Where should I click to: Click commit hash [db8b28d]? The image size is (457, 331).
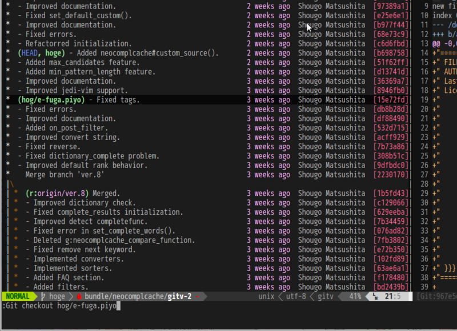[x=391, y=109]
